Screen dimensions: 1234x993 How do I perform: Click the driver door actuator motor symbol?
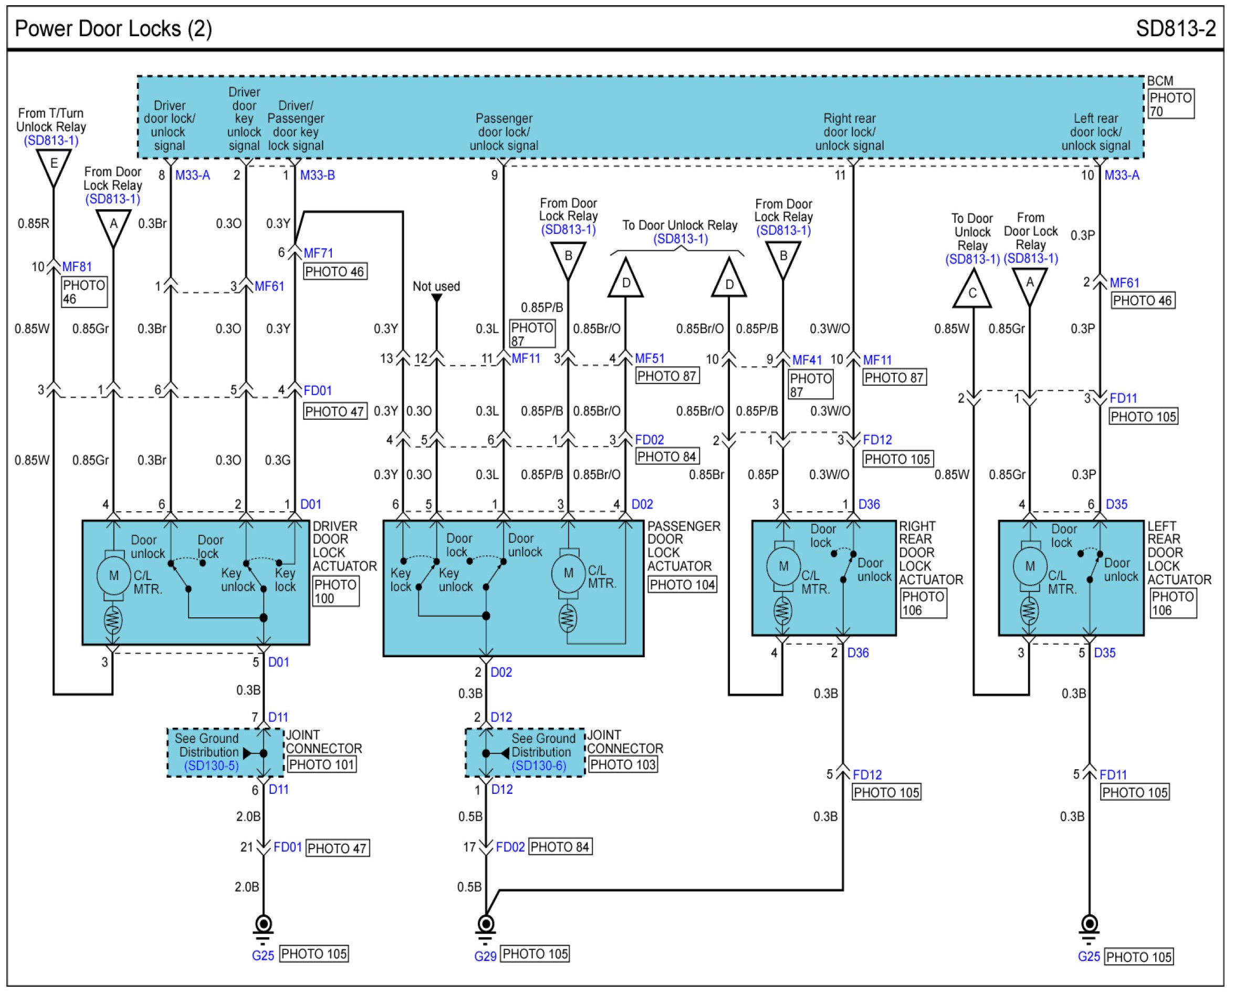(x=113, y=575)
